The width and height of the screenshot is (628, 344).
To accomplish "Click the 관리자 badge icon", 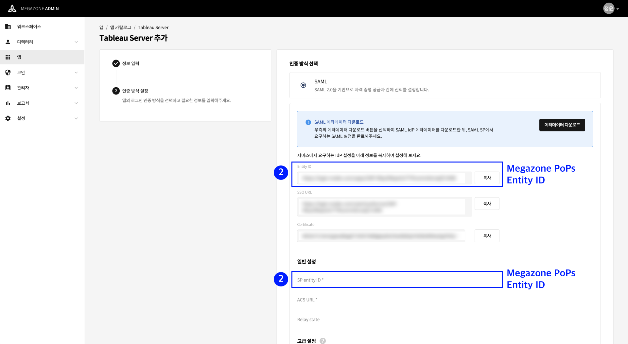I will tap(8, 88).
